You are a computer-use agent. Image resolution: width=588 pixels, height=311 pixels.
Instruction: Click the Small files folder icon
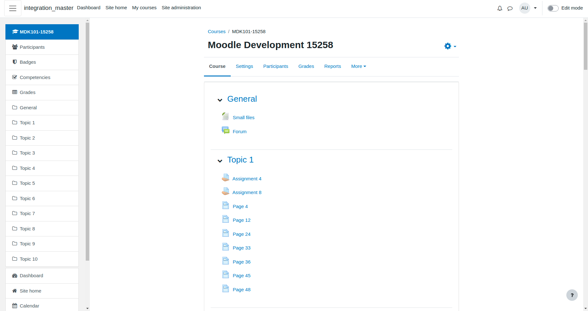(x=226, y=116)
